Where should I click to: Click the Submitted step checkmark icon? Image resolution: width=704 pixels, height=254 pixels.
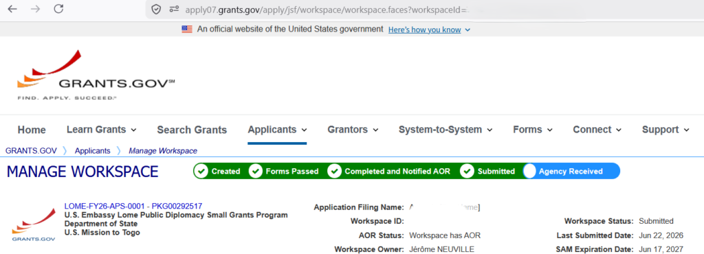pos(467,171)
